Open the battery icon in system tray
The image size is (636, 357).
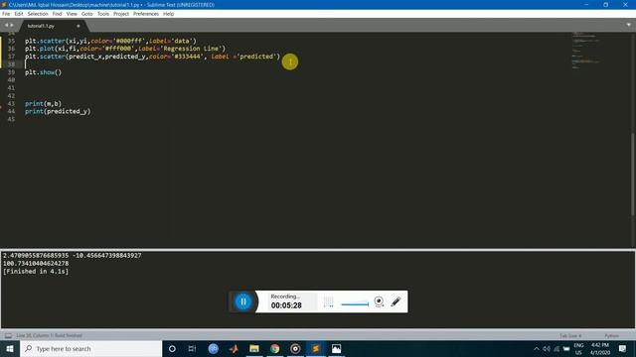pyautogui.click(x=566, y=348)
